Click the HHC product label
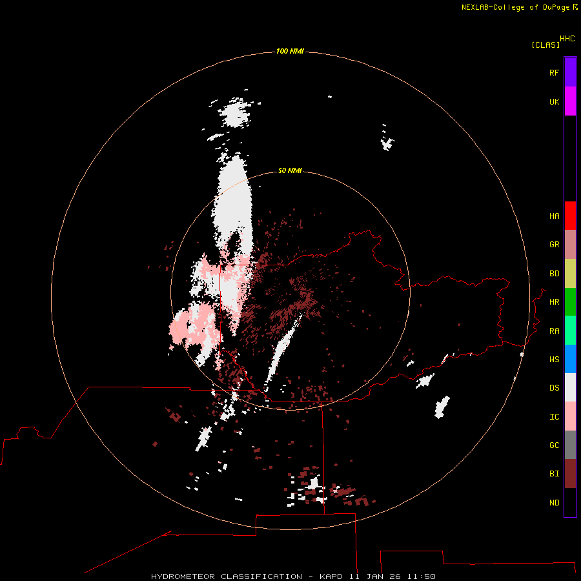This screenshot has height=581, width=581. [x=567, y=39]
